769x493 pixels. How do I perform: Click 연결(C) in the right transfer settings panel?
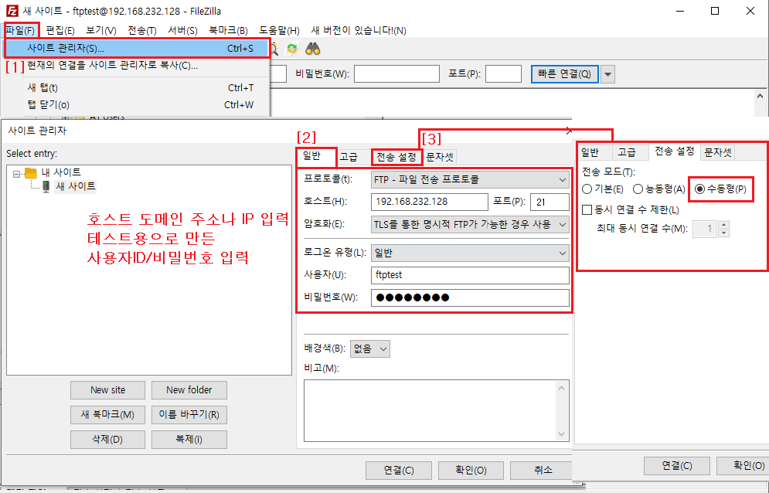point(677,466)
